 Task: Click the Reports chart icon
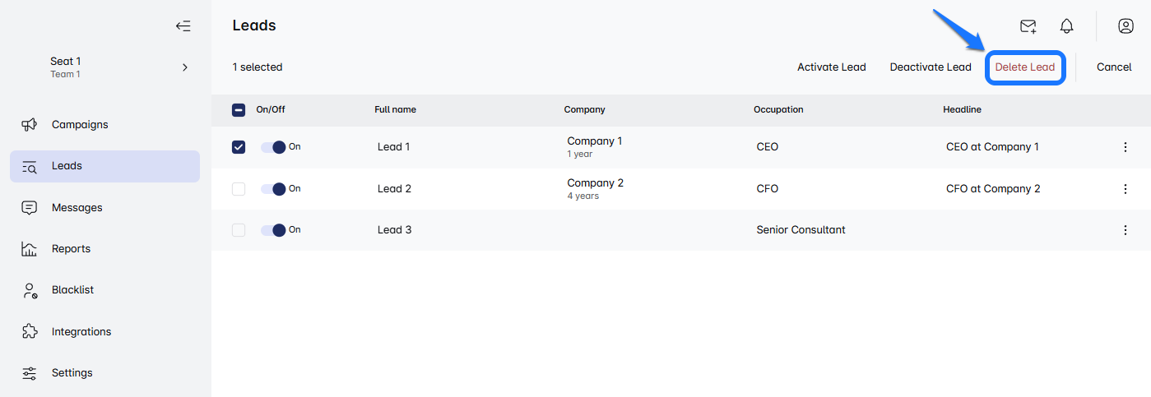coord(30,249)
